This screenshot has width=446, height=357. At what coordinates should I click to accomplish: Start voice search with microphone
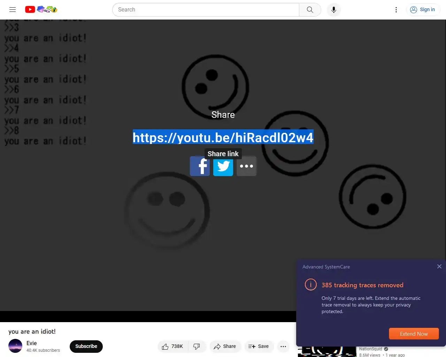pos(333,10)
